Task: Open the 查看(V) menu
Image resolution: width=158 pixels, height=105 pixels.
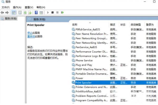Action: [x=29, y=7]
